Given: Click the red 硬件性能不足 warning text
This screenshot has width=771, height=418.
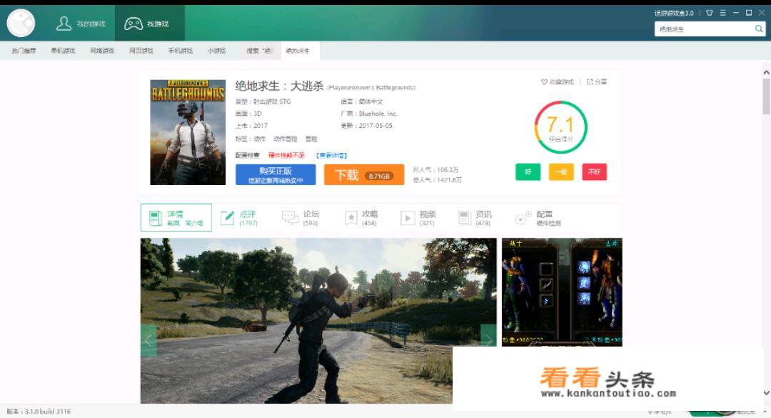Looking at the screenshot, I should [x=286, y=155].
